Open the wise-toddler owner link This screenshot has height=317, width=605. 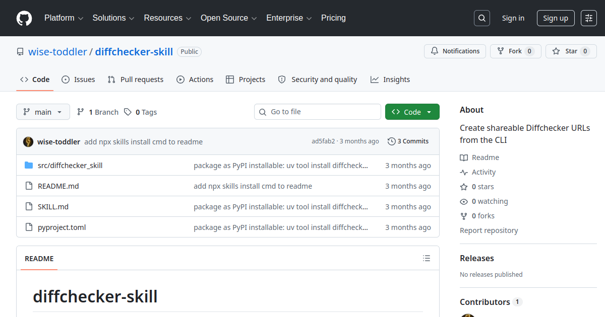pos(57,51)
